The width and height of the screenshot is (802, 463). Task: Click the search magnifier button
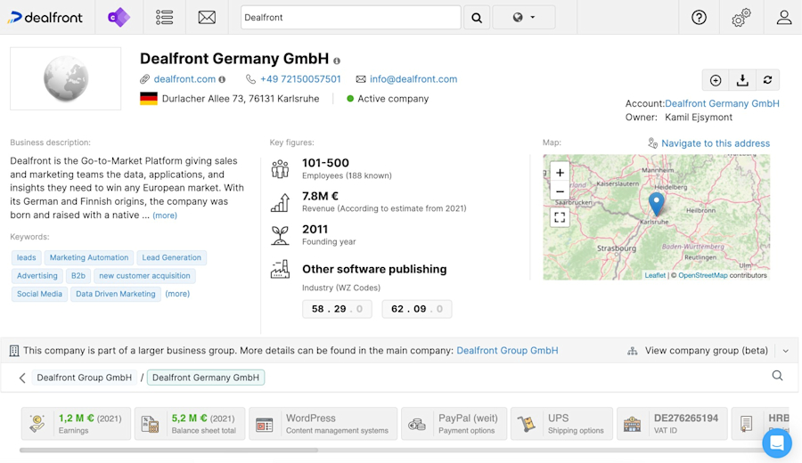pos(477,18)
